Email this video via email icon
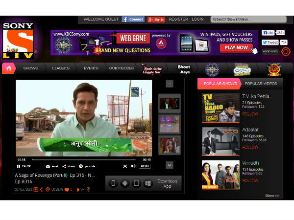Screen dimensions: 294x220 pyautogui.click(x=52, y=166)
